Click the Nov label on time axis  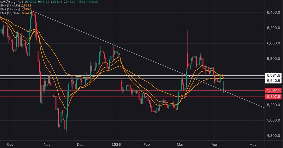47,145
